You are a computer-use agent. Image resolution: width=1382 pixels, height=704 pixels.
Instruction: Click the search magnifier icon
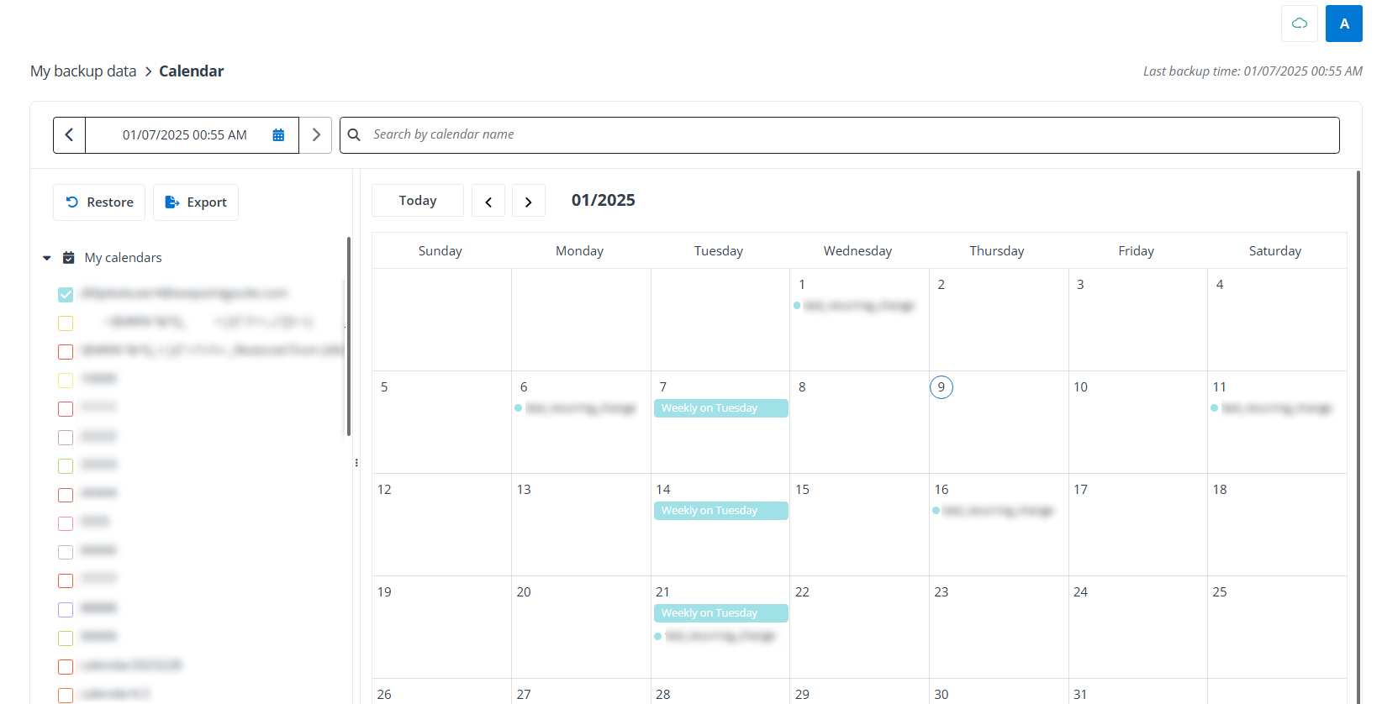click(354, 134)
